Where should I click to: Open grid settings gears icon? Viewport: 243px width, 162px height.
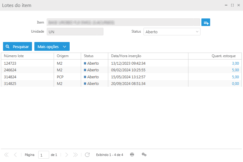pyautogui.click(x=144, y=154)
